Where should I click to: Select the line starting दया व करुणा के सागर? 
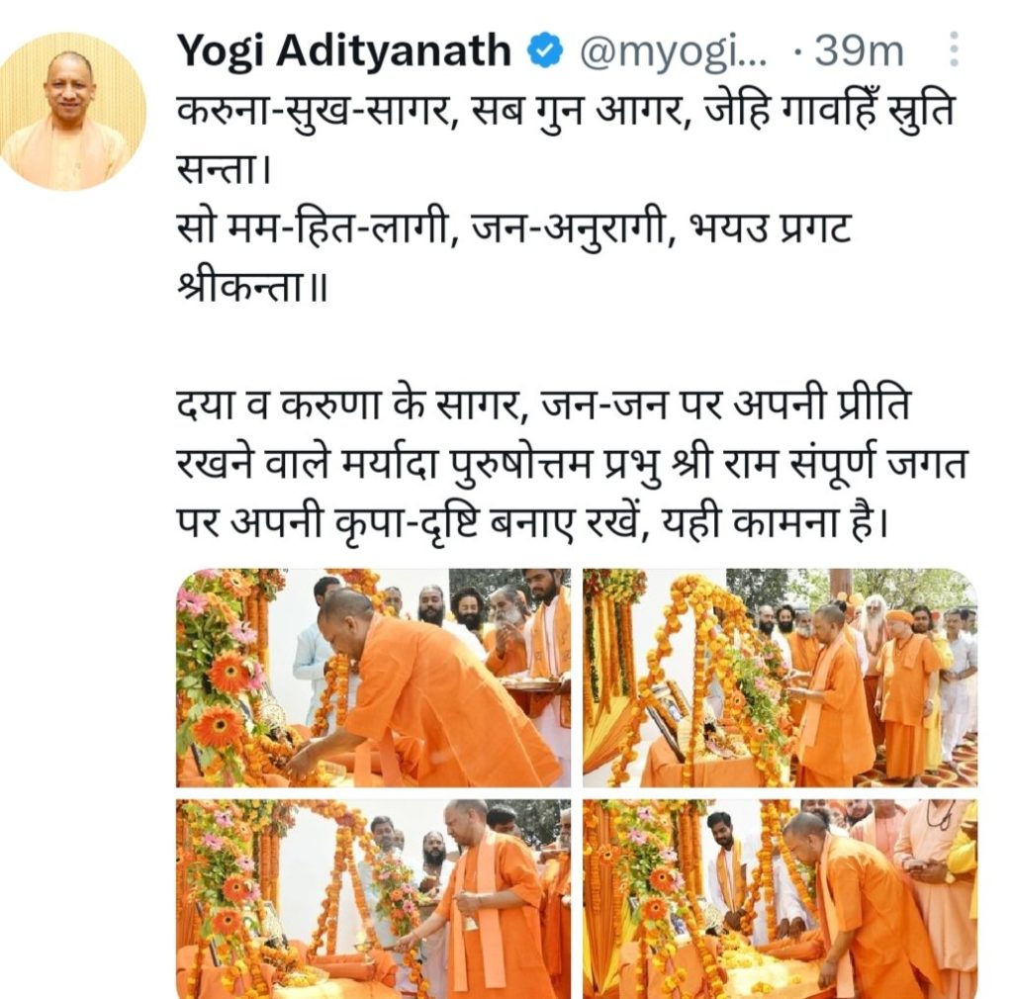[543, 407]
